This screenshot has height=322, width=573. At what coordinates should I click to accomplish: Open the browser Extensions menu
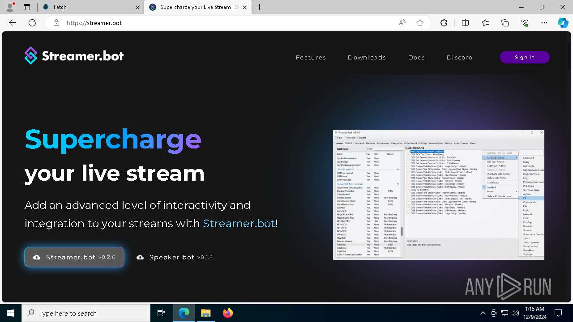click(444, 23)
